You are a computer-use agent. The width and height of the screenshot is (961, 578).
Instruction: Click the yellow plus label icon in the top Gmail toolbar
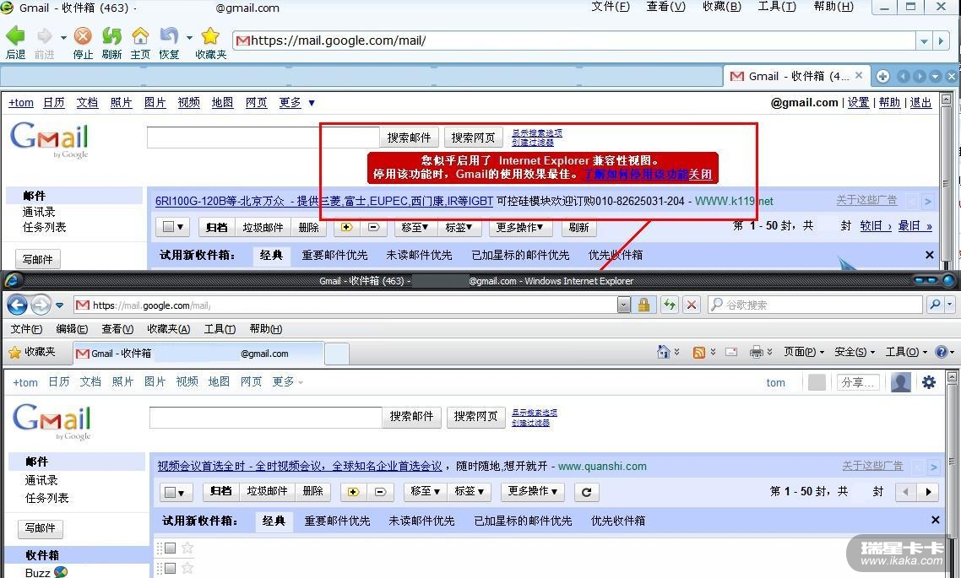[346, 227]
